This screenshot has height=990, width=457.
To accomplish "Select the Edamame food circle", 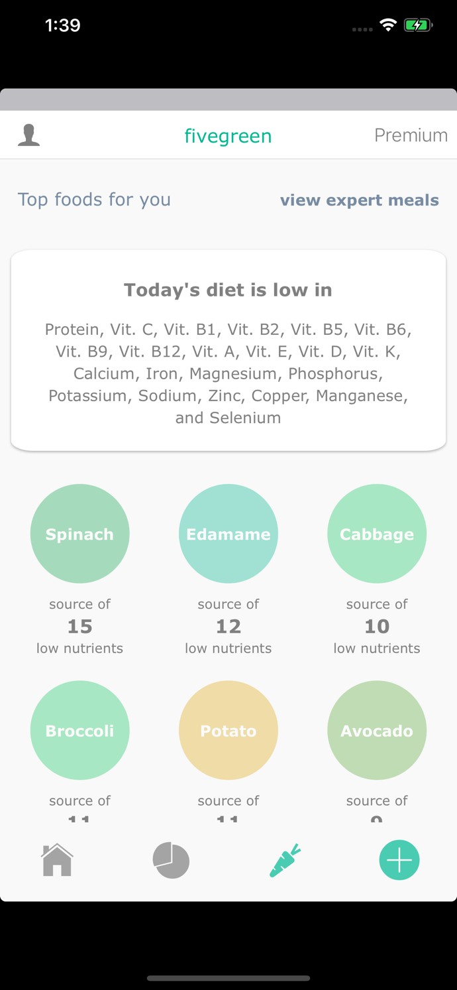I will pos(228,534).
